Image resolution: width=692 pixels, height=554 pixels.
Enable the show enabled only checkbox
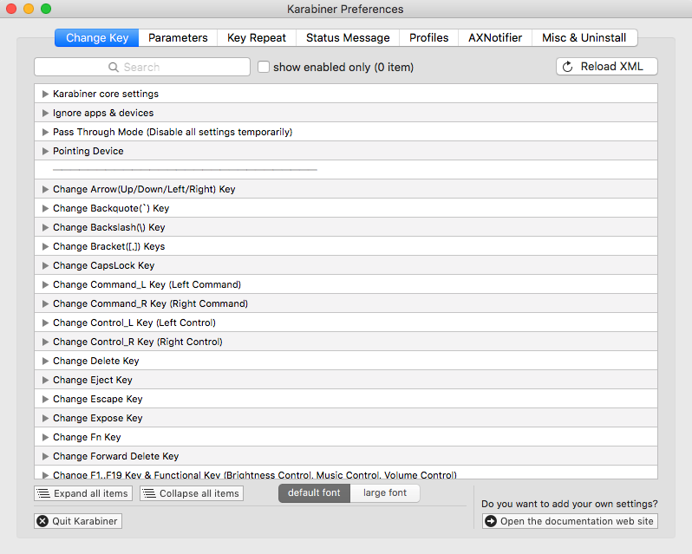264,67
